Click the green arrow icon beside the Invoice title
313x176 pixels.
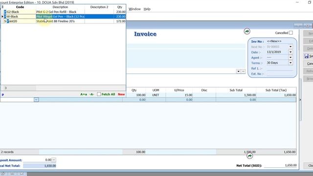tap(247, 31)
